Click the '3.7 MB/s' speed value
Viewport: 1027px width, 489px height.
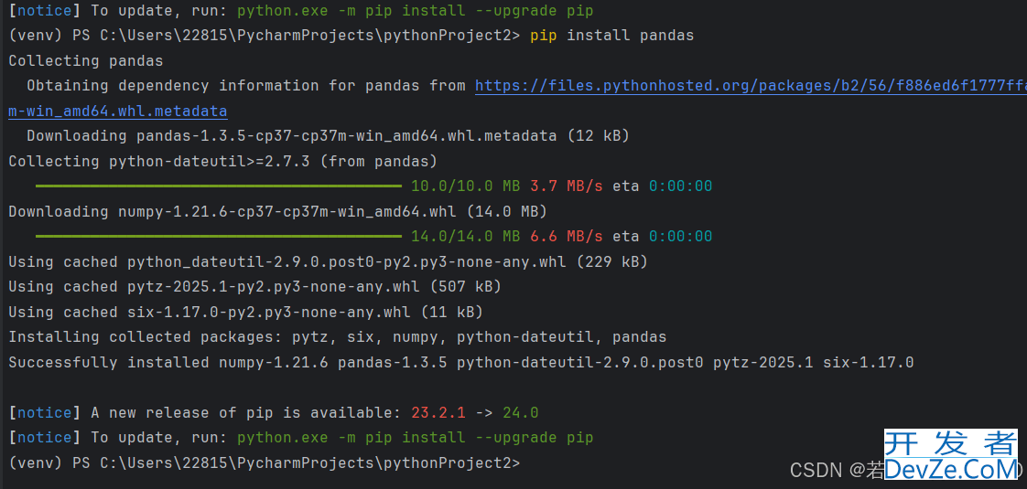[x=566, y=186]
